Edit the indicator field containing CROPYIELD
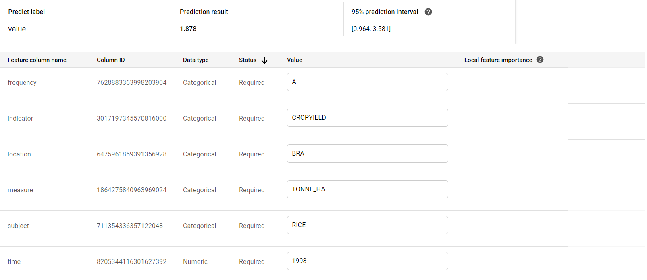This screenshot has height=280, width=647. point(367,118)
